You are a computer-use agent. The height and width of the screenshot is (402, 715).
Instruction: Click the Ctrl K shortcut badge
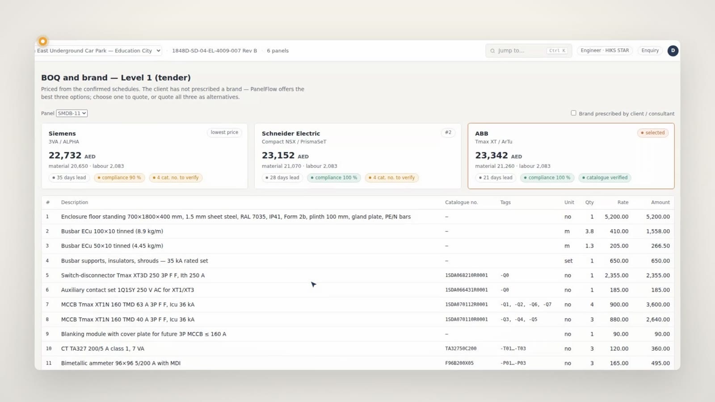coord(557,51)
